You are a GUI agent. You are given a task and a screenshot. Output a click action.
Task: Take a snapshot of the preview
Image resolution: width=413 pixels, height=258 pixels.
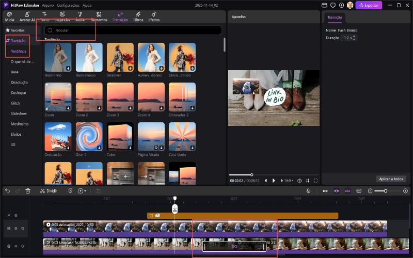click(299, 181)
